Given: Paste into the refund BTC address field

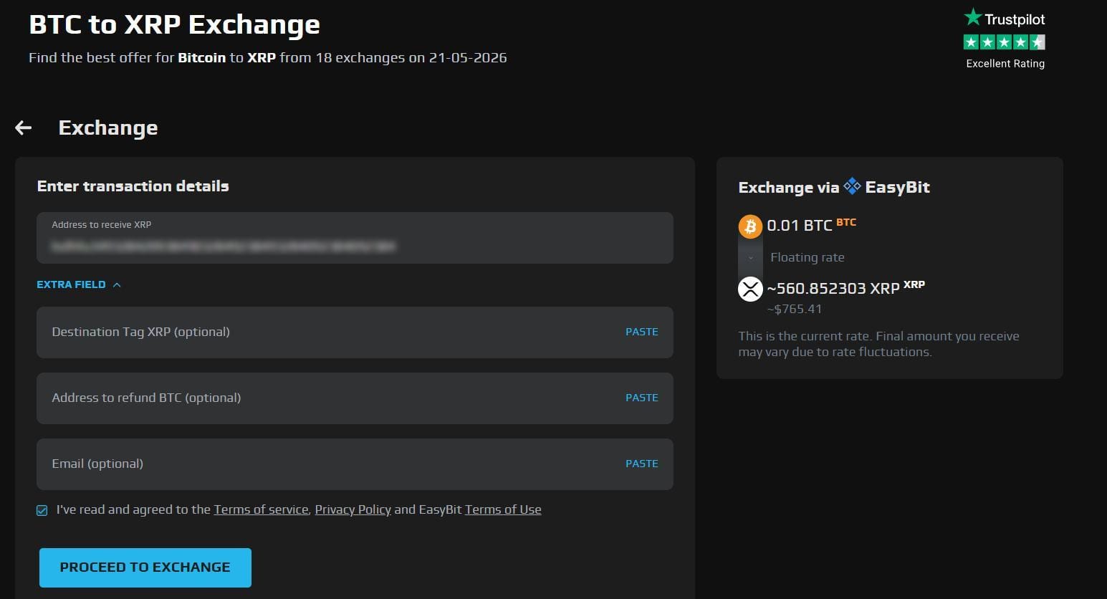Looking at the screenshot, I should pos(641,398).
